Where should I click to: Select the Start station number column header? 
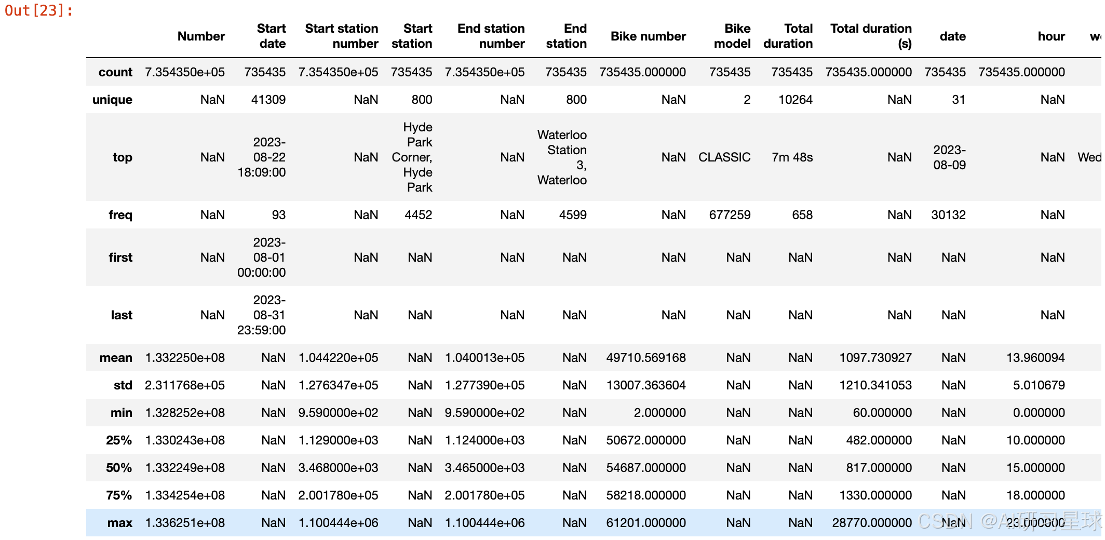click(x=342, y=36)
